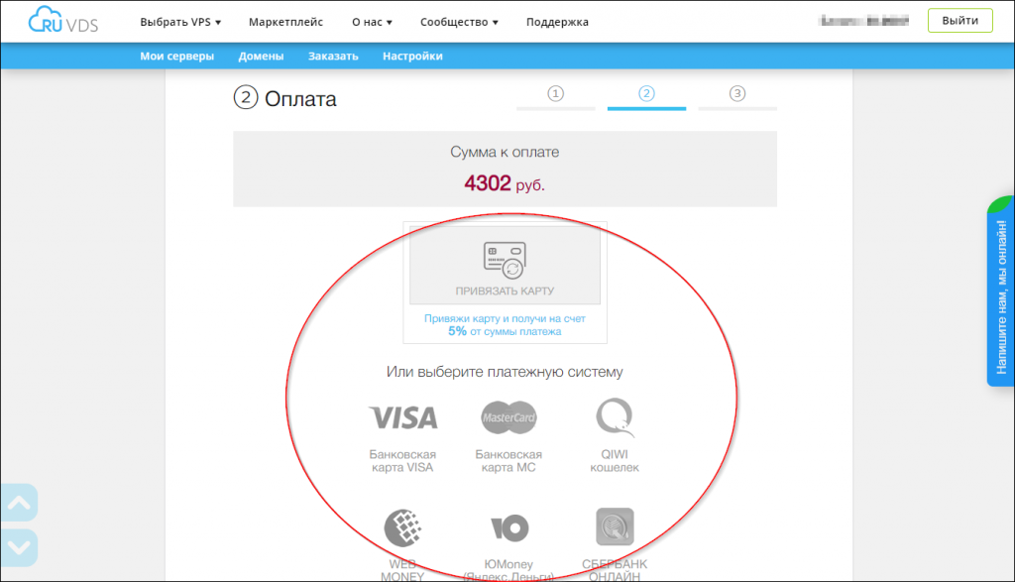
Task: Expand the Выбрать VPS dropdown
Action: tap(180, 22)
